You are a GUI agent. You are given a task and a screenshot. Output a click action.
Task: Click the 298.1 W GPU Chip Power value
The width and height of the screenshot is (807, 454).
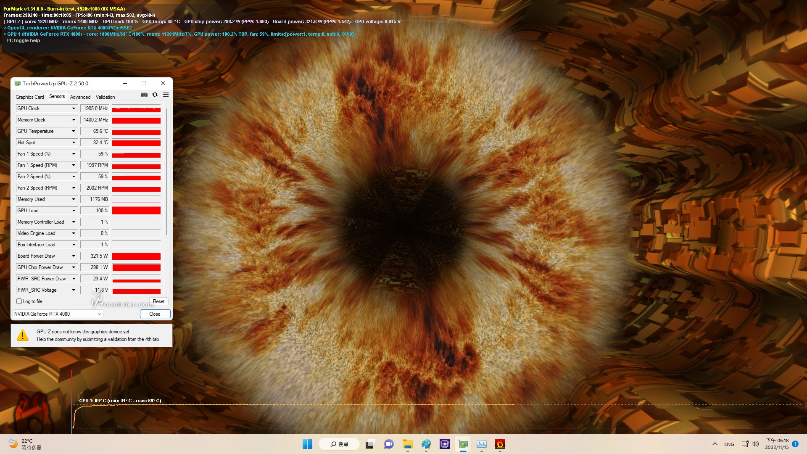95,267
